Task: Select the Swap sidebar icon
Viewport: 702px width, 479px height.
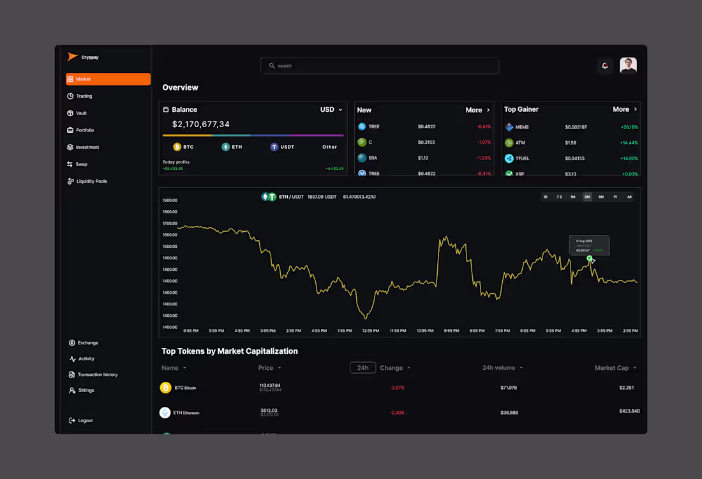Action: click(x=71, y=164)
